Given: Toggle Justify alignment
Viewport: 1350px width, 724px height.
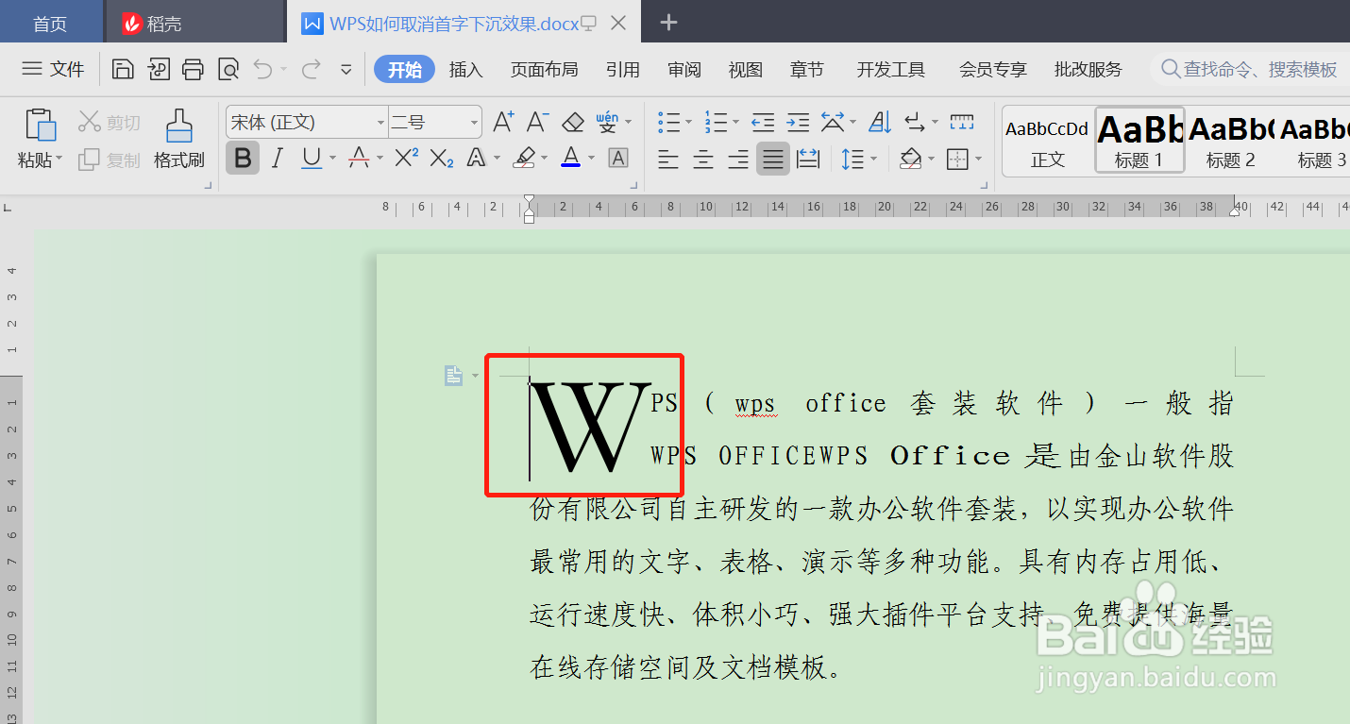Looking at the screenshot, I should click(773, 159).
